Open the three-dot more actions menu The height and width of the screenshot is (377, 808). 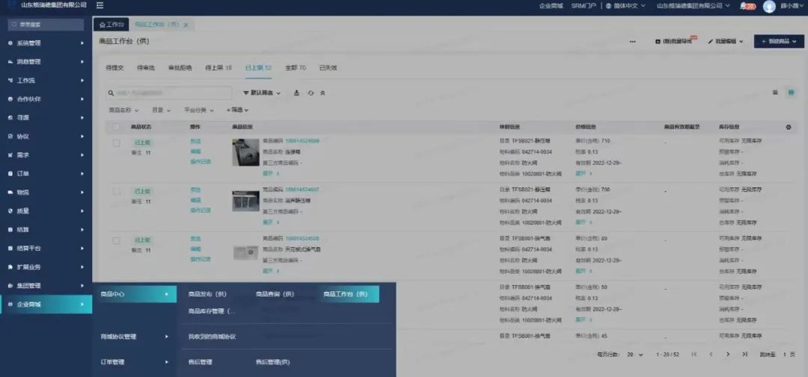633,42
